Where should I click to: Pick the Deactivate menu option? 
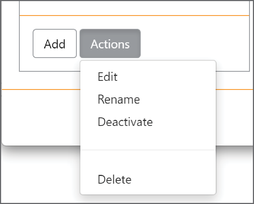click(x=148, y=122)
